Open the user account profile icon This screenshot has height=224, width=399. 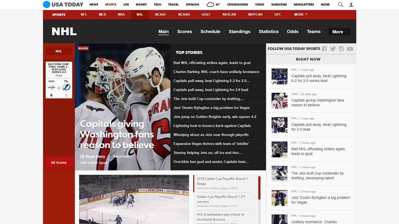[x=351, y=5]
